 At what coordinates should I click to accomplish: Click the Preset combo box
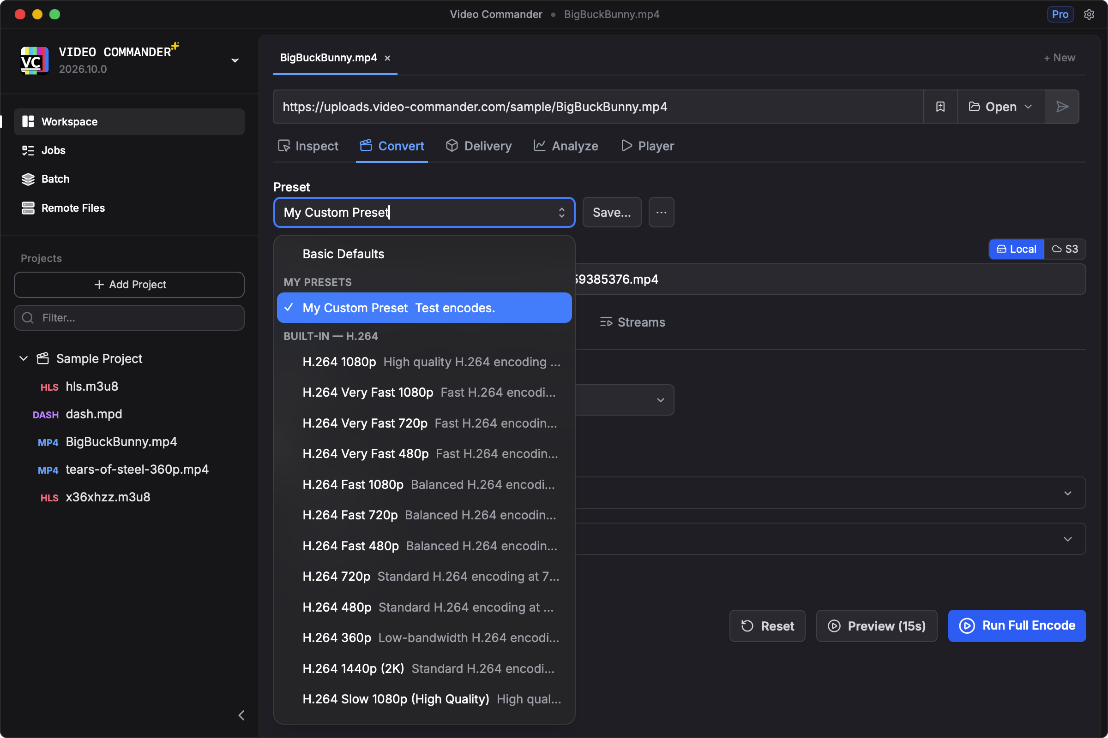click(x=424, y=212)
